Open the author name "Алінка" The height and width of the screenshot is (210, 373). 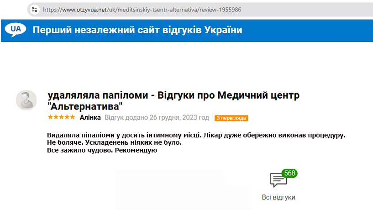click(x=91, y=118)
